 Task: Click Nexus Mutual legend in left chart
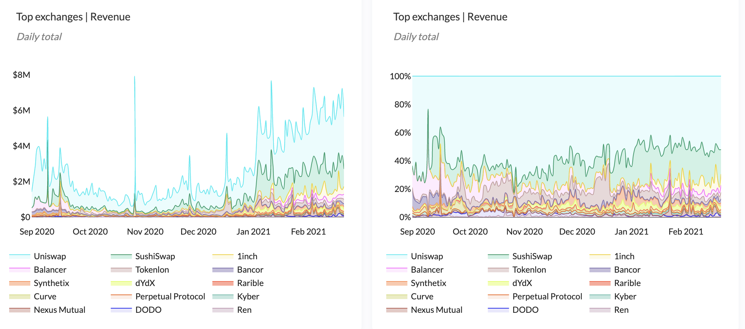click(x=47, y=310)
